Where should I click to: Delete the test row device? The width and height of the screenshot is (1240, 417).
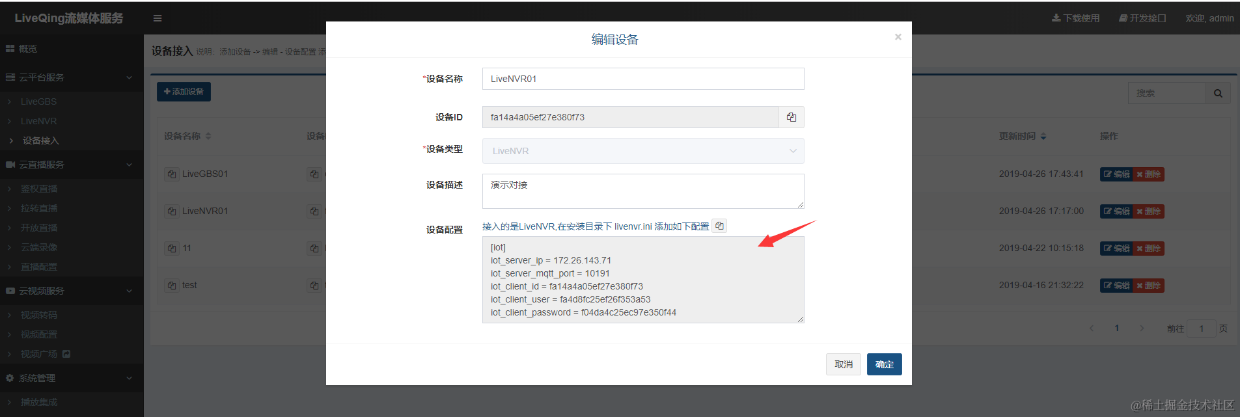1149,286
